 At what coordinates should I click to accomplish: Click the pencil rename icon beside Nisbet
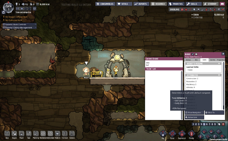193,54
